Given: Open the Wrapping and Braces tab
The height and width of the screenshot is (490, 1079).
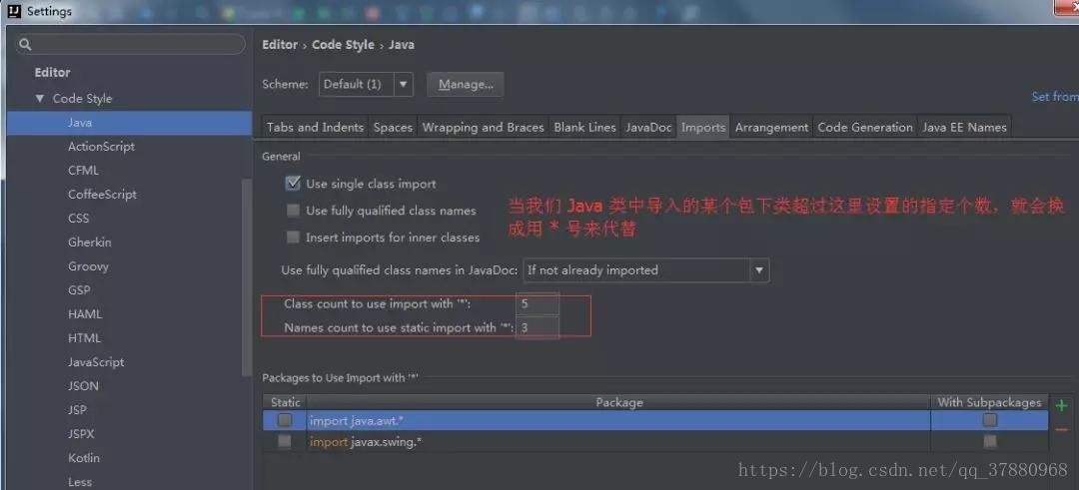Looking at the screenshot, I should (x=484, y=127).
